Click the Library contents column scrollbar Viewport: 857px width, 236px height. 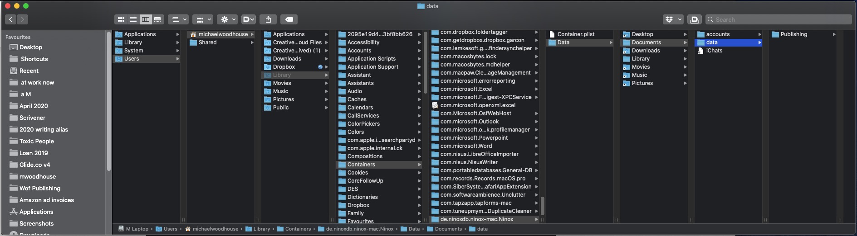click(x=425, y=62)
